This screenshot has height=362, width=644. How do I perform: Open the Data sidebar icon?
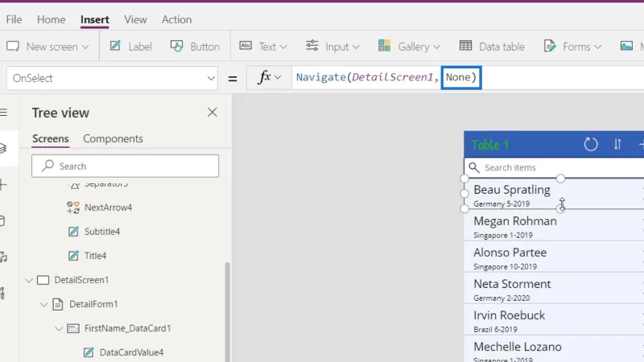2,220
